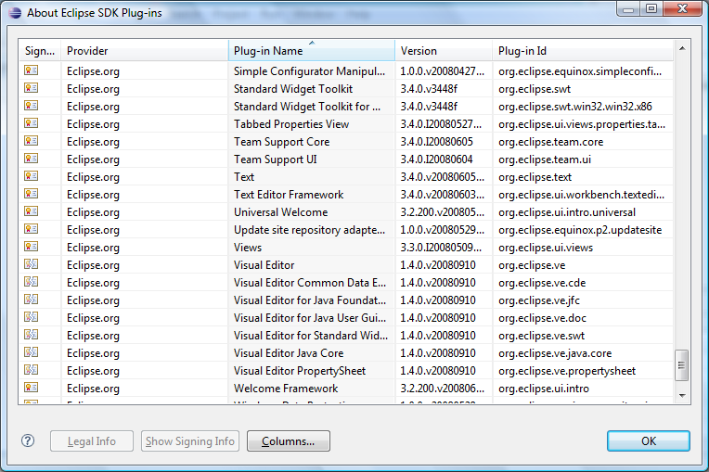This screenshot has width=709, height=472.
Task: Click plug-in id org.eclipse.ve.propertysheet
Action: (567, 371)
